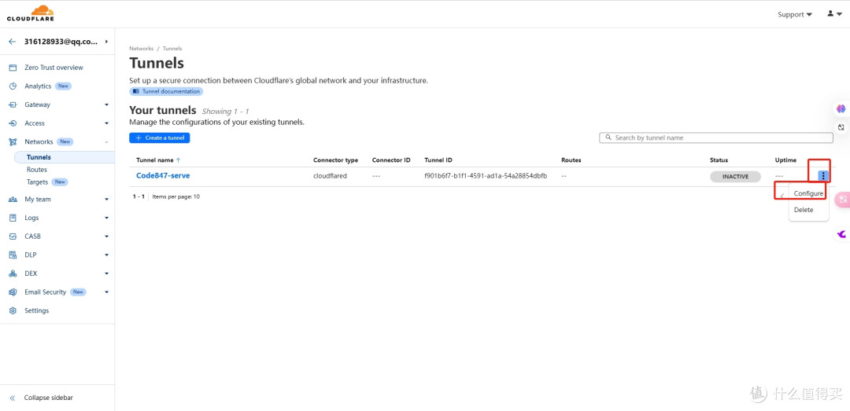Screen dimensions: 850x411
Task: Click the Gateway sidebar icon
Action: click(13, 105)
